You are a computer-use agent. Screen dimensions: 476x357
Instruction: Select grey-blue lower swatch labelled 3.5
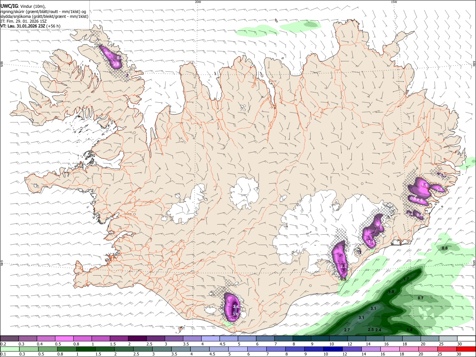tap(181, 349)
